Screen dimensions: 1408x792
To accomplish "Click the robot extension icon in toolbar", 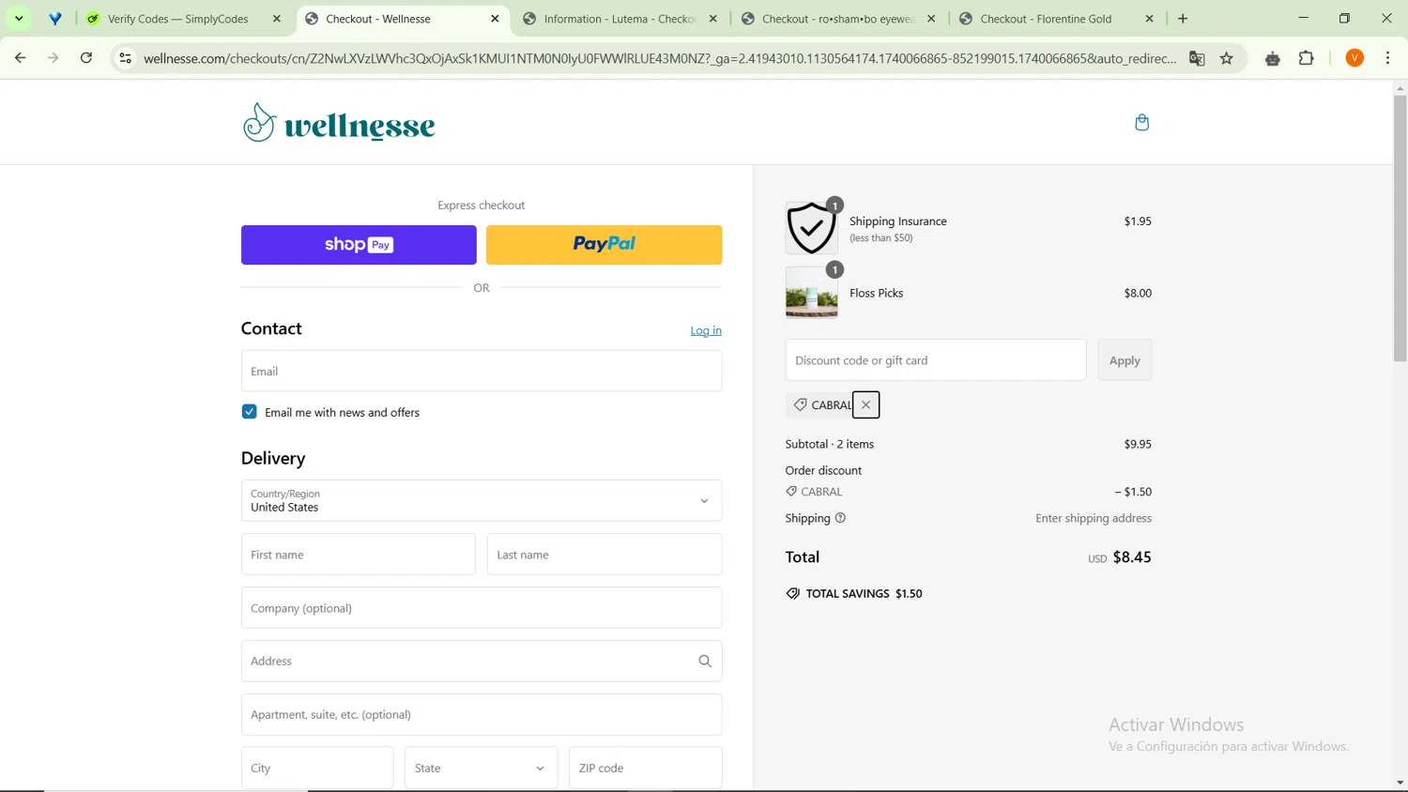I will pos(1272,58).
